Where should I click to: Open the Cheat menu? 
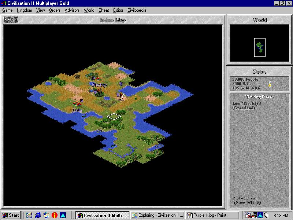pyautogui.click(x=104, y=10)
